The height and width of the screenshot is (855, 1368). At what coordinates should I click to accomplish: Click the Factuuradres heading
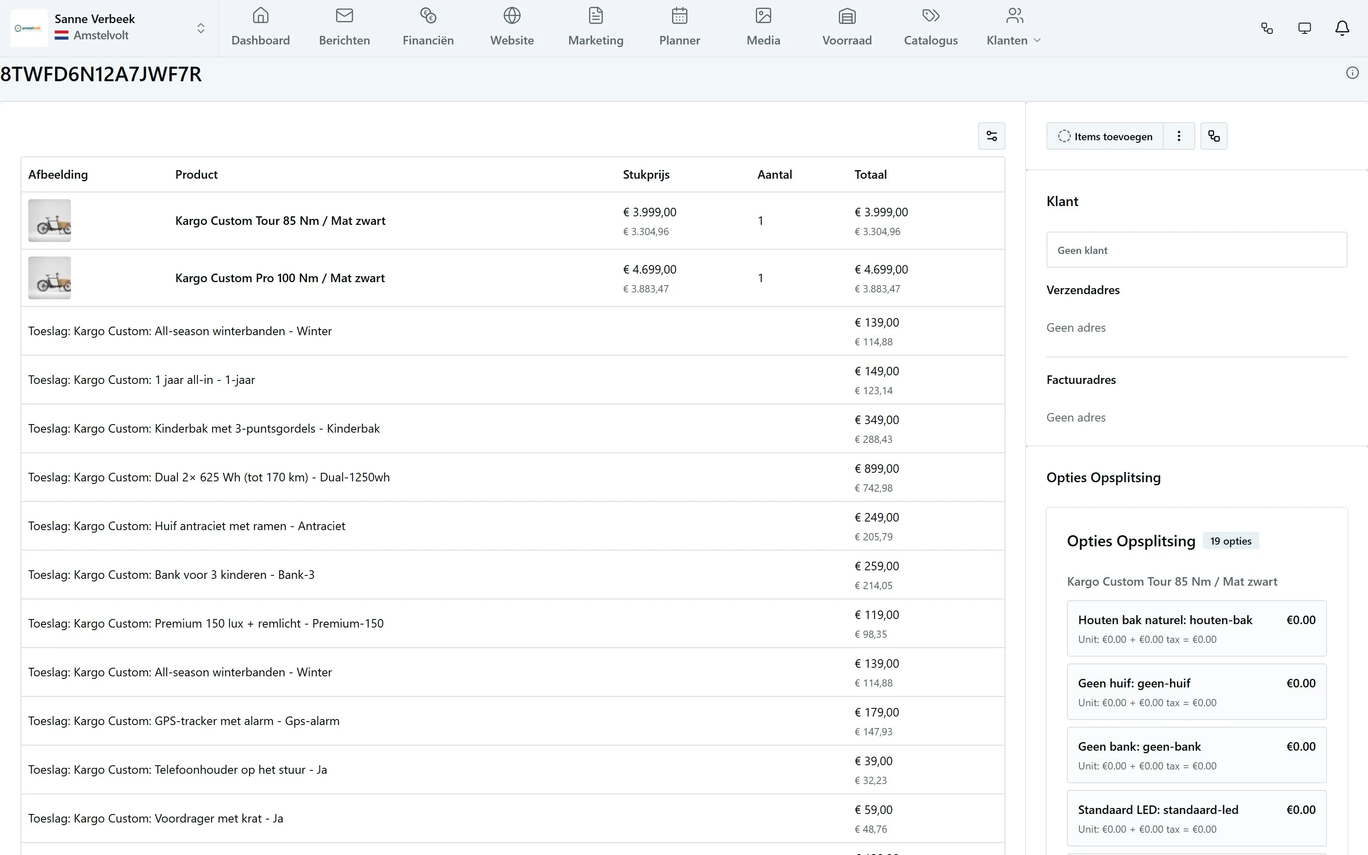pyautogui.click(x=1081, y=380)
